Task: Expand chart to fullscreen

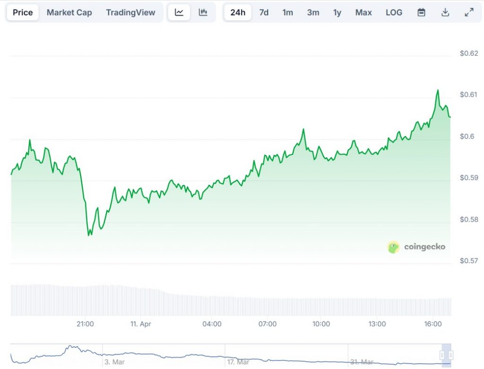Action: pos(469,13)
